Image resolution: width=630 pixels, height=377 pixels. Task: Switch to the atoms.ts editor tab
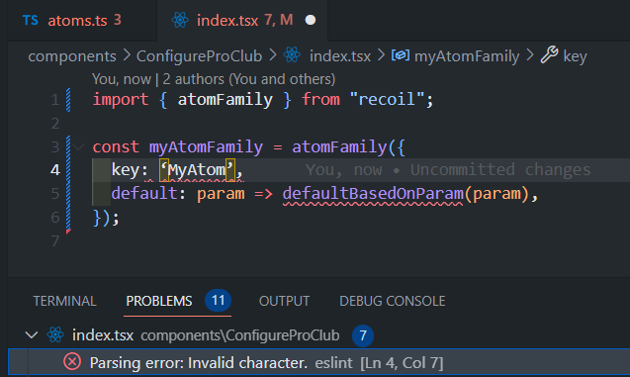coord(81,20)
